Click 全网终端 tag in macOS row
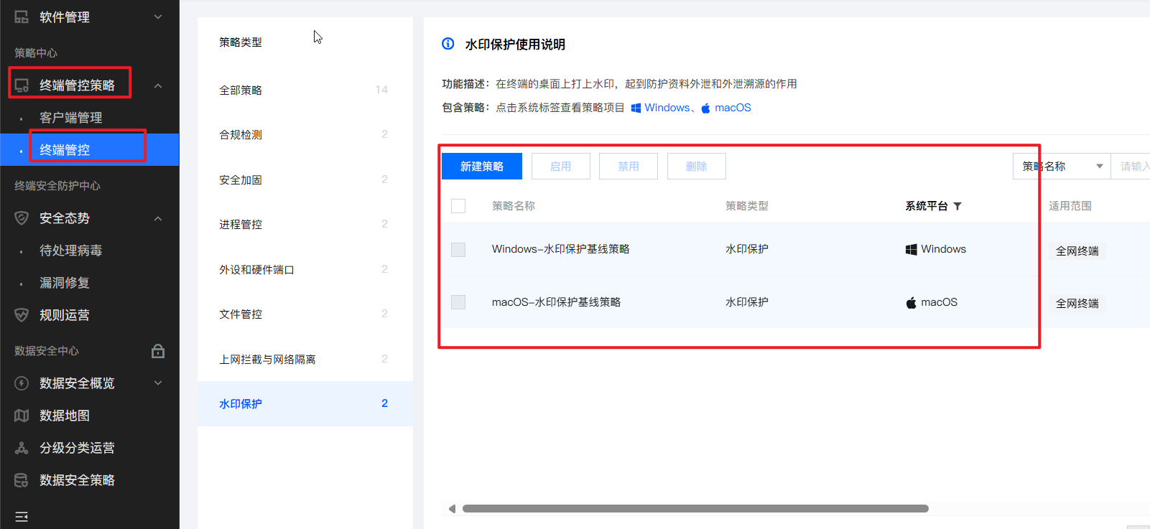The height and width of the screenshot is (529, 1150). 1077,304
